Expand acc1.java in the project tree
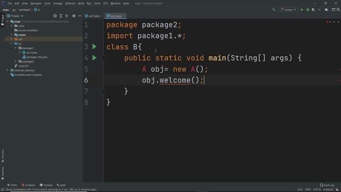 [19, 53]
